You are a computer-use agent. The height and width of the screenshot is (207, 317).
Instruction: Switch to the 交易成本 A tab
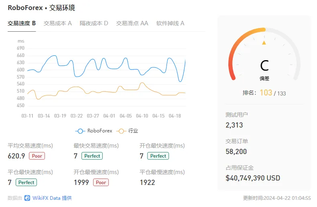[58, 23]
